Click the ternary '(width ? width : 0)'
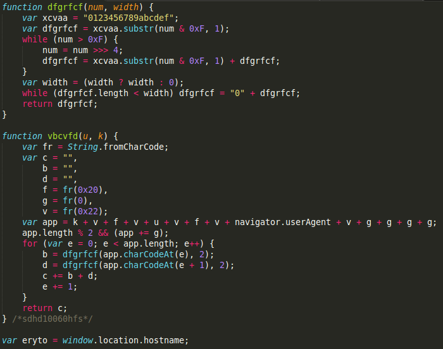443x349 pixels. (131, 82)
